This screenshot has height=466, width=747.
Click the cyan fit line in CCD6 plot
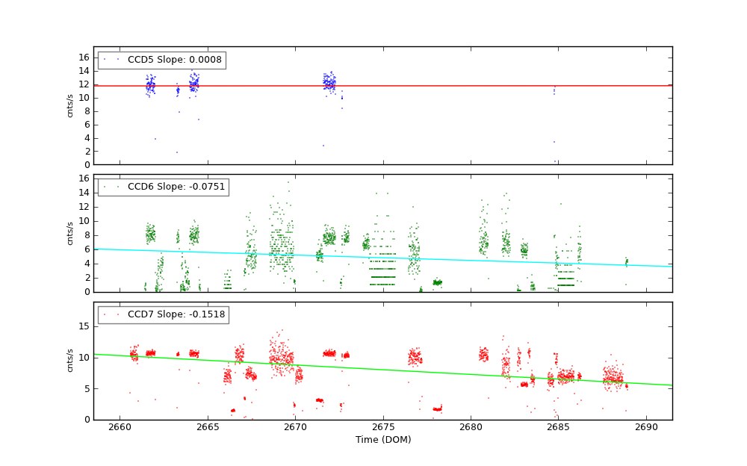[383, 258]
